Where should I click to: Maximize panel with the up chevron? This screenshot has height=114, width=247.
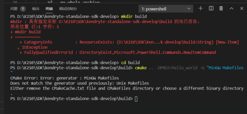(232, 8)
